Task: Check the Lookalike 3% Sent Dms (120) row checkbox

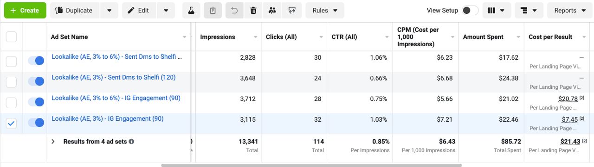Action: [x=11, y=82]
